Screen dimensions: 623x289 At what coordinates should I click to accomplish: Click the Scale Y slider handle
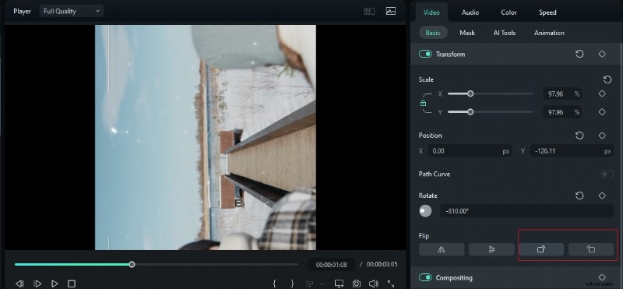click(470, 112)
